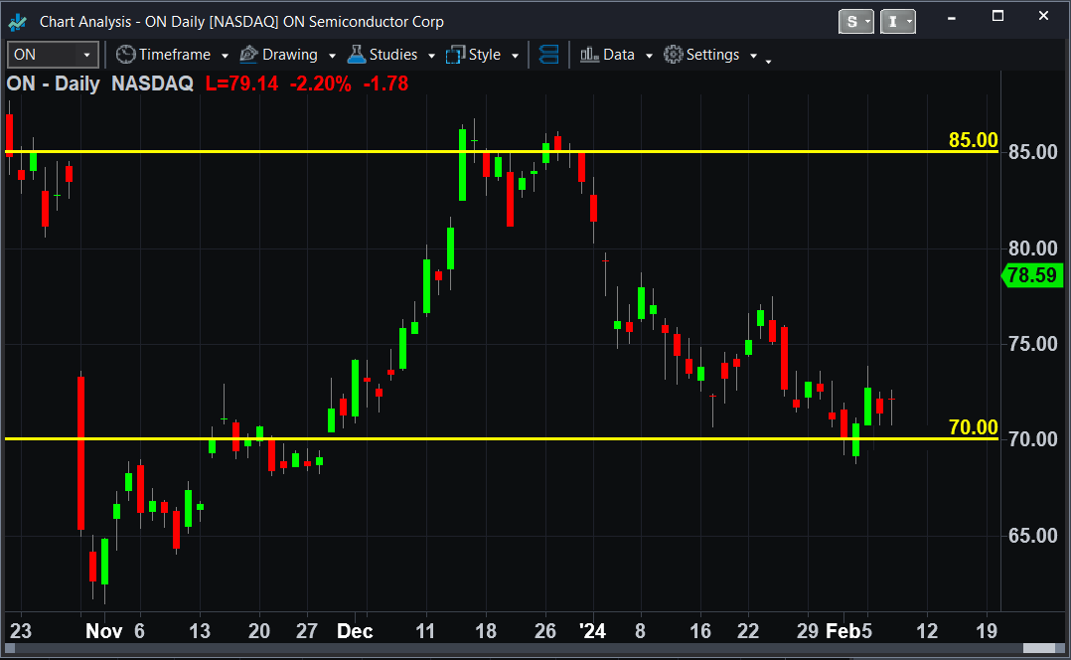Screen dimensions: 1071x660
Task: Select the 70.00 yellow horizontal line label
Action: click(974, 427)
